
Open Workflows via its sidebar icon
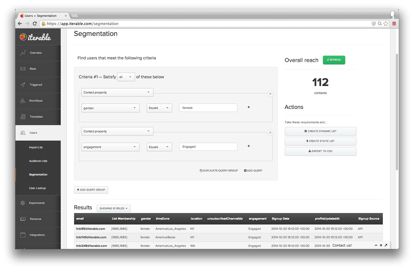23,101
